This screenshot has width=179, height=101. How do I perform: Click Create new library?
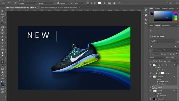(157, 36)
